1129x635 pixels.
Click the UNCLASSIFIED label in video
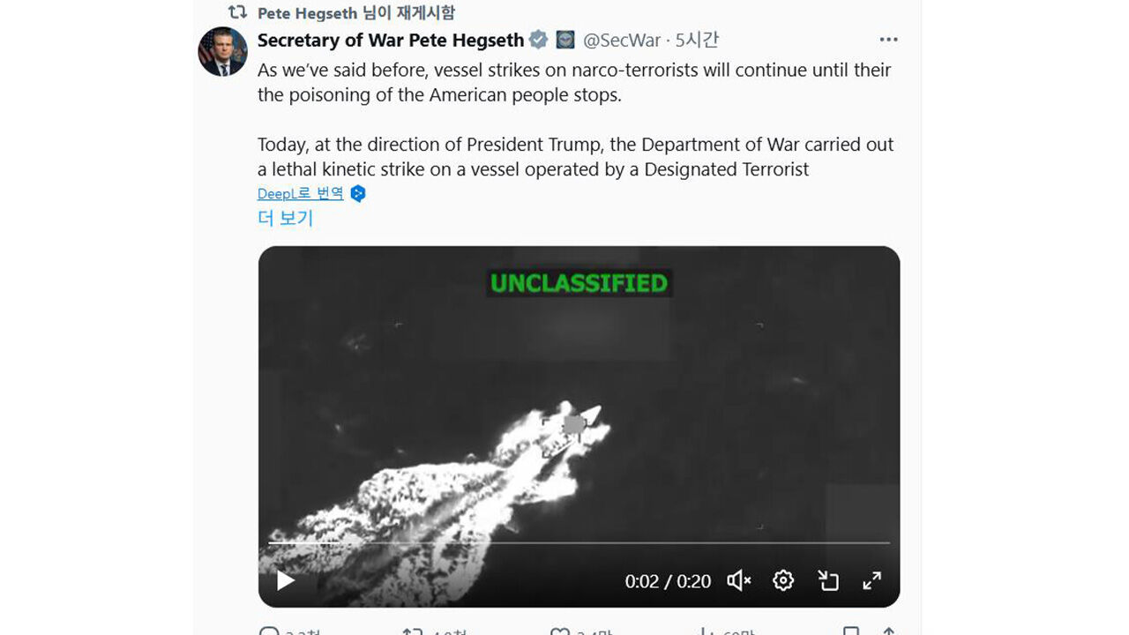click(x=579, y=283)
